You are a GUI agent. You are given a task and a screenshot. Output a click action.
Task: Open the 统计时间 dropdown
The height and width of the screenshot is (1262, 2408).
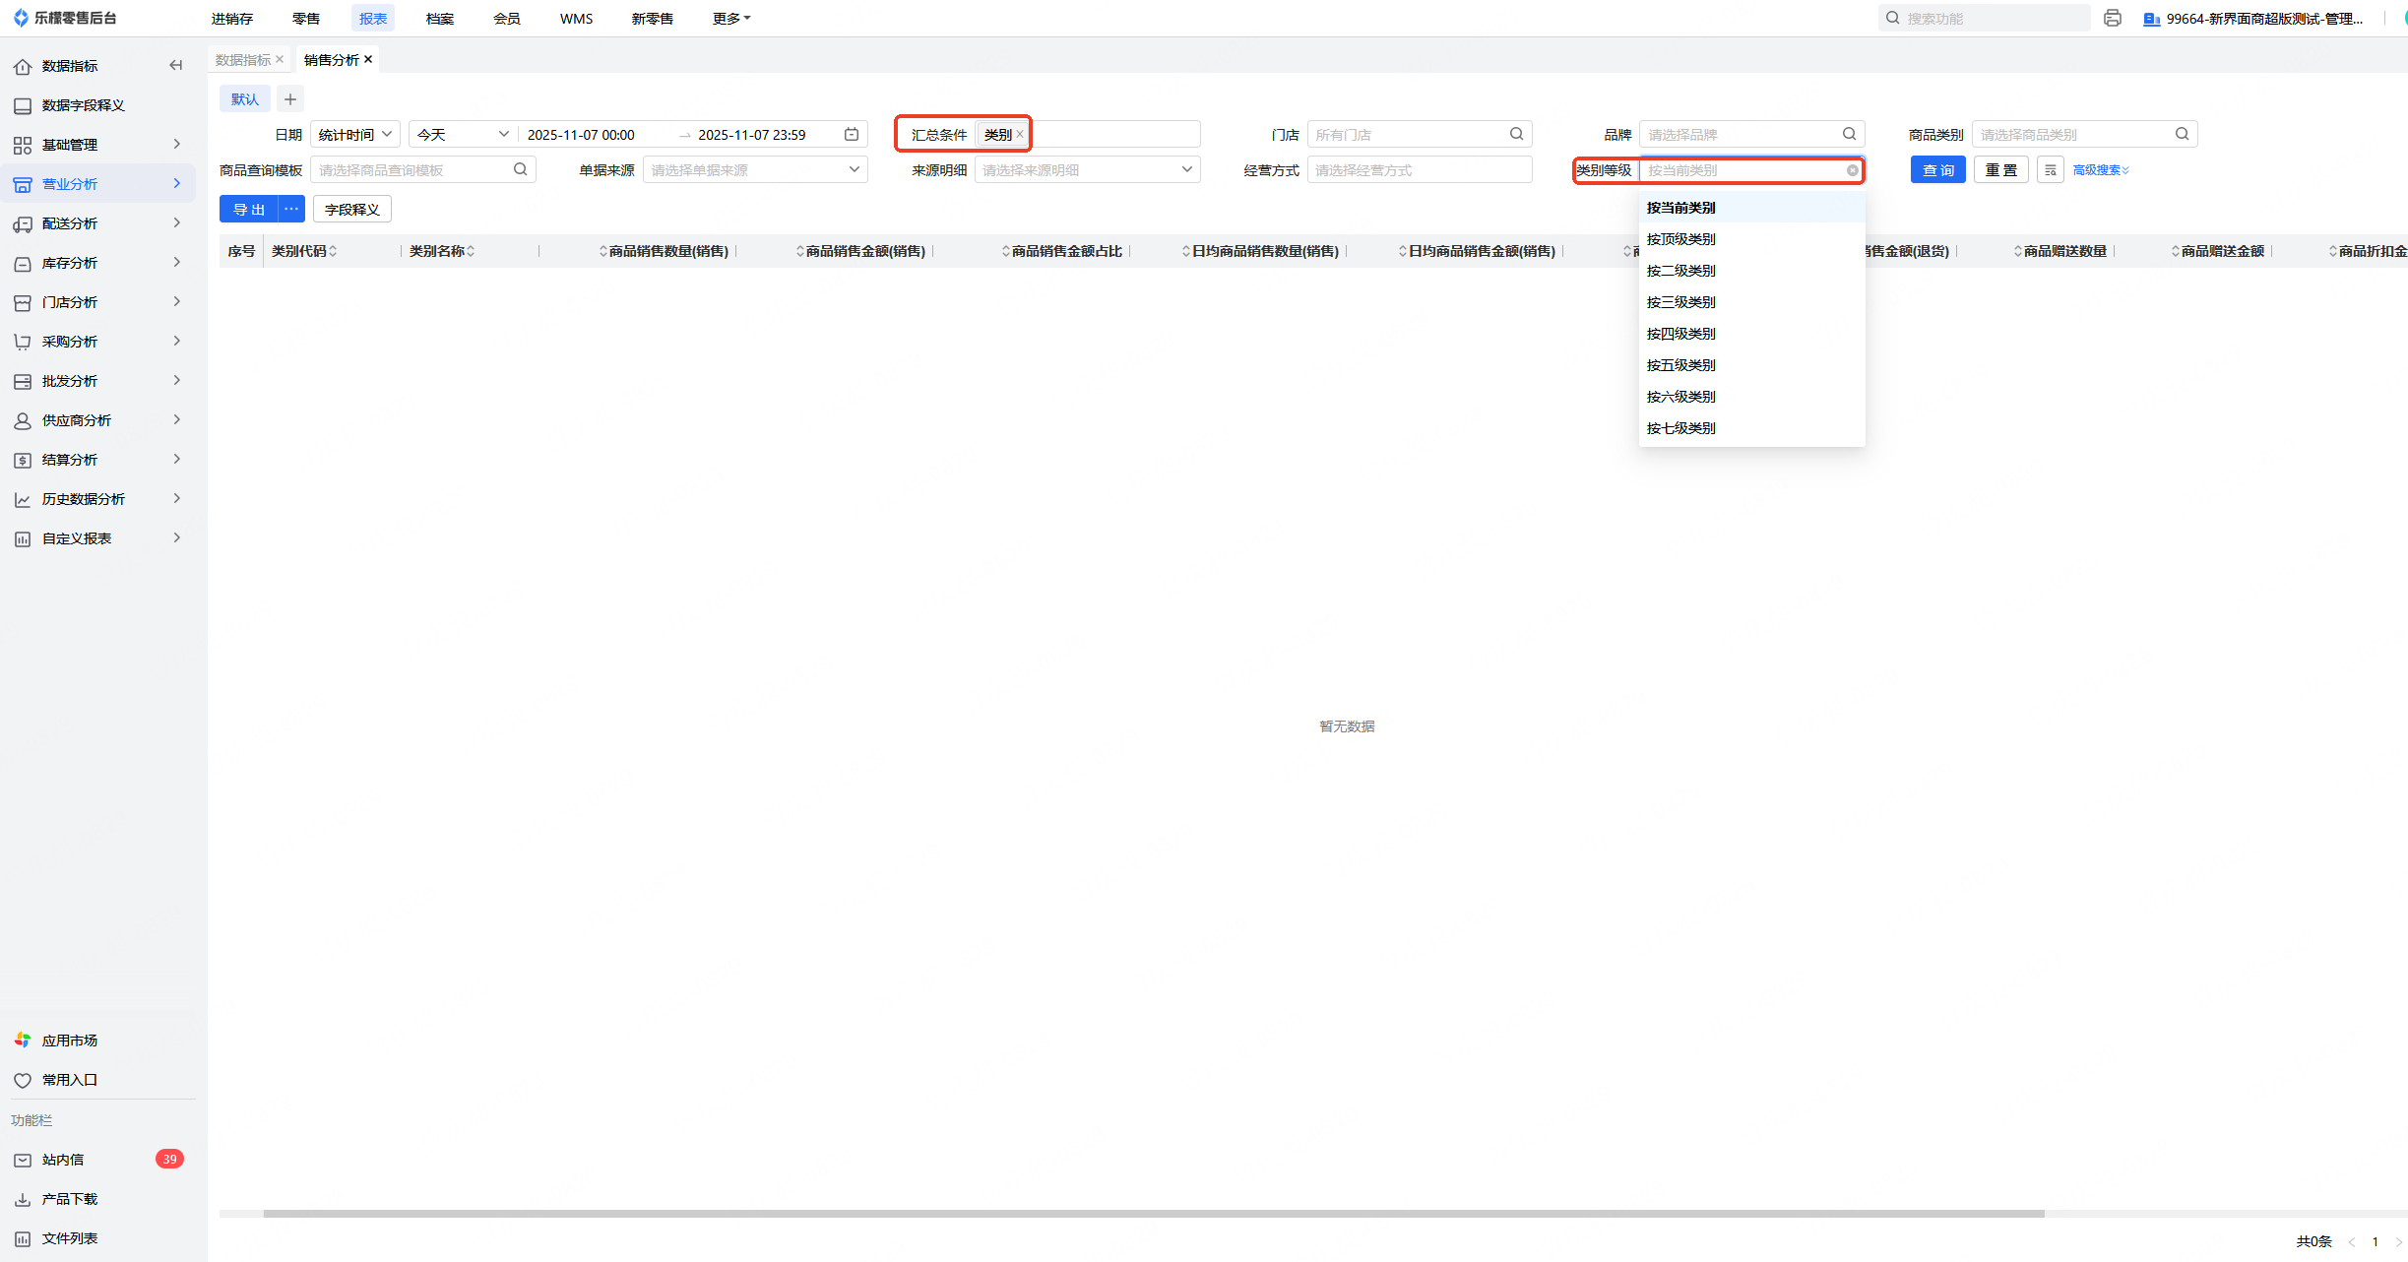354,134
